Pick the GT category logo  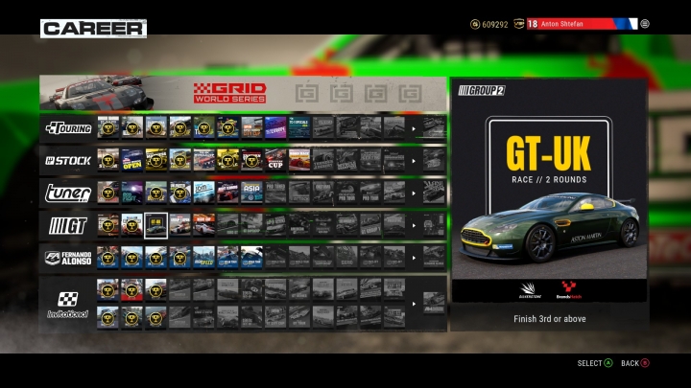tap(67, 226)
